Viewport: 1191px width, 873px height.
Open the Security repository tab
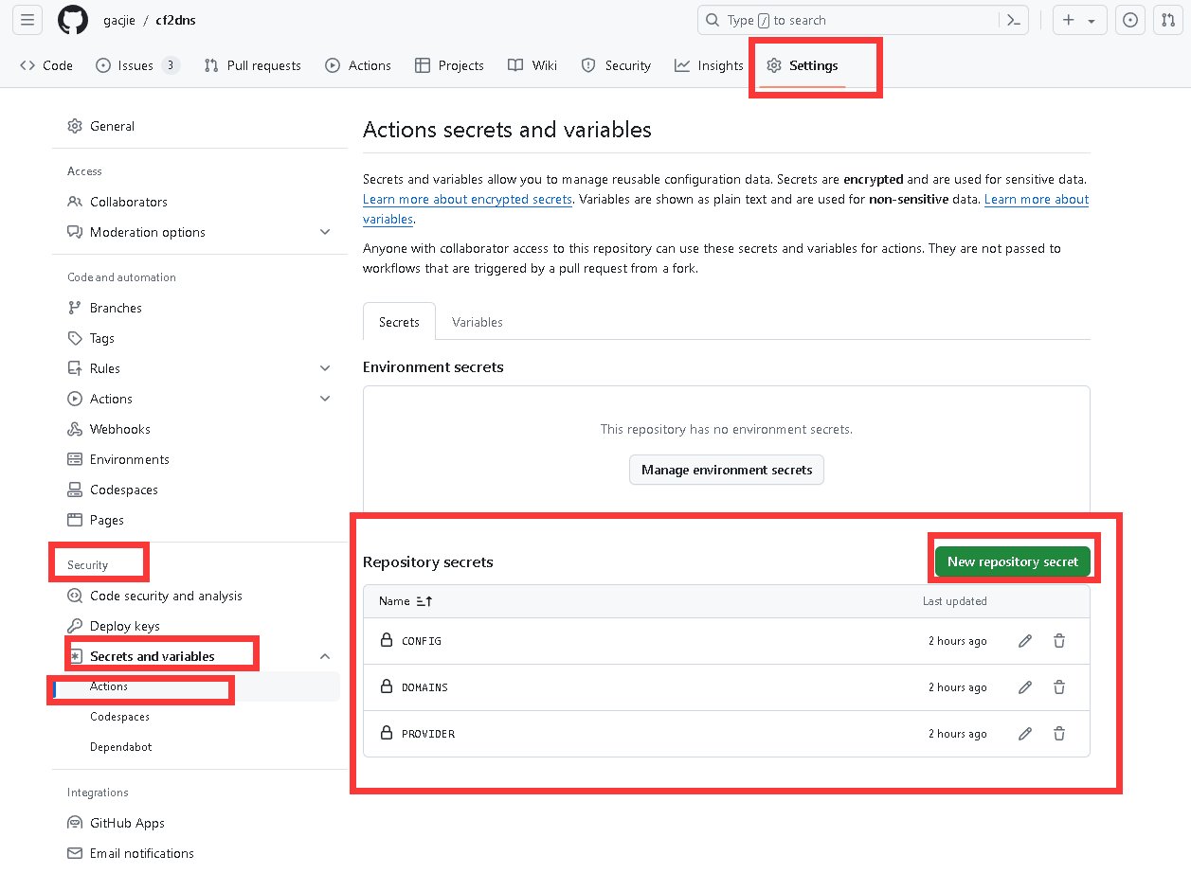[x=616, y=65]
